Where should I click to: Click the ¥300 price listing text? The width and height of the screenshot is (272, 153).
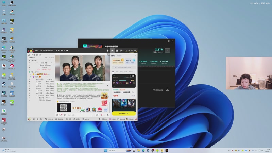tap(115, 96)
